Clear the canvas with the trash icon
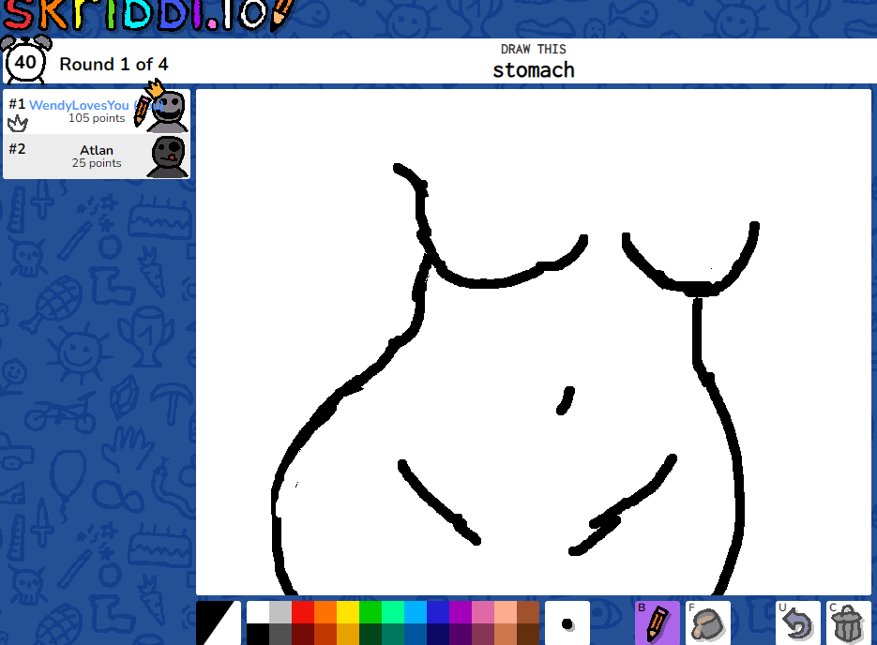 (x=848, y=622)
